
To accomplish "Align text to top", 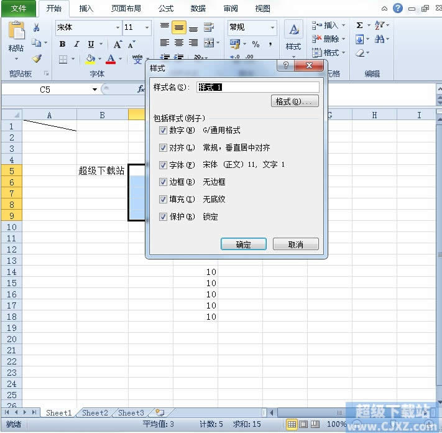I will click(165, 27).
